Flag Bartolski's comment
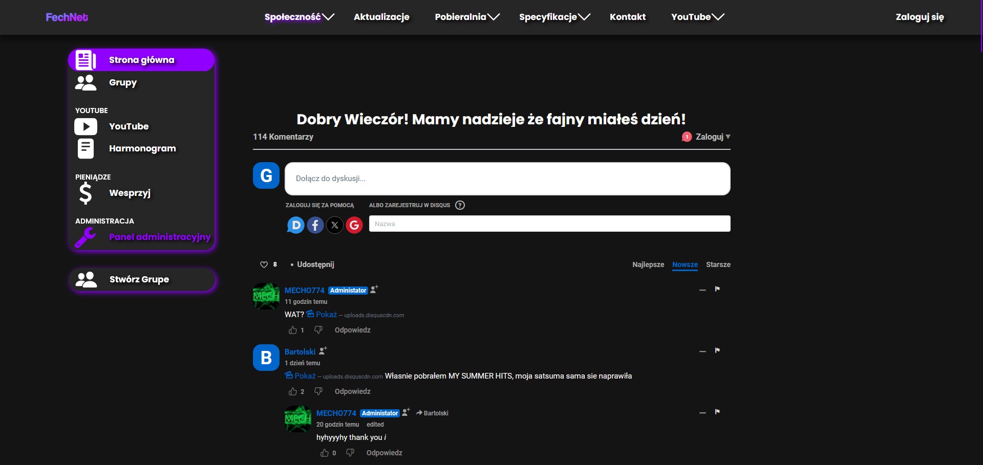This screenshot has height=465, width=983. [717, 350]
